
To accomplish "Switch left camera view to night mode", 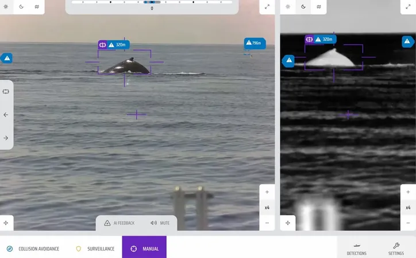I will tap(21, 7).
